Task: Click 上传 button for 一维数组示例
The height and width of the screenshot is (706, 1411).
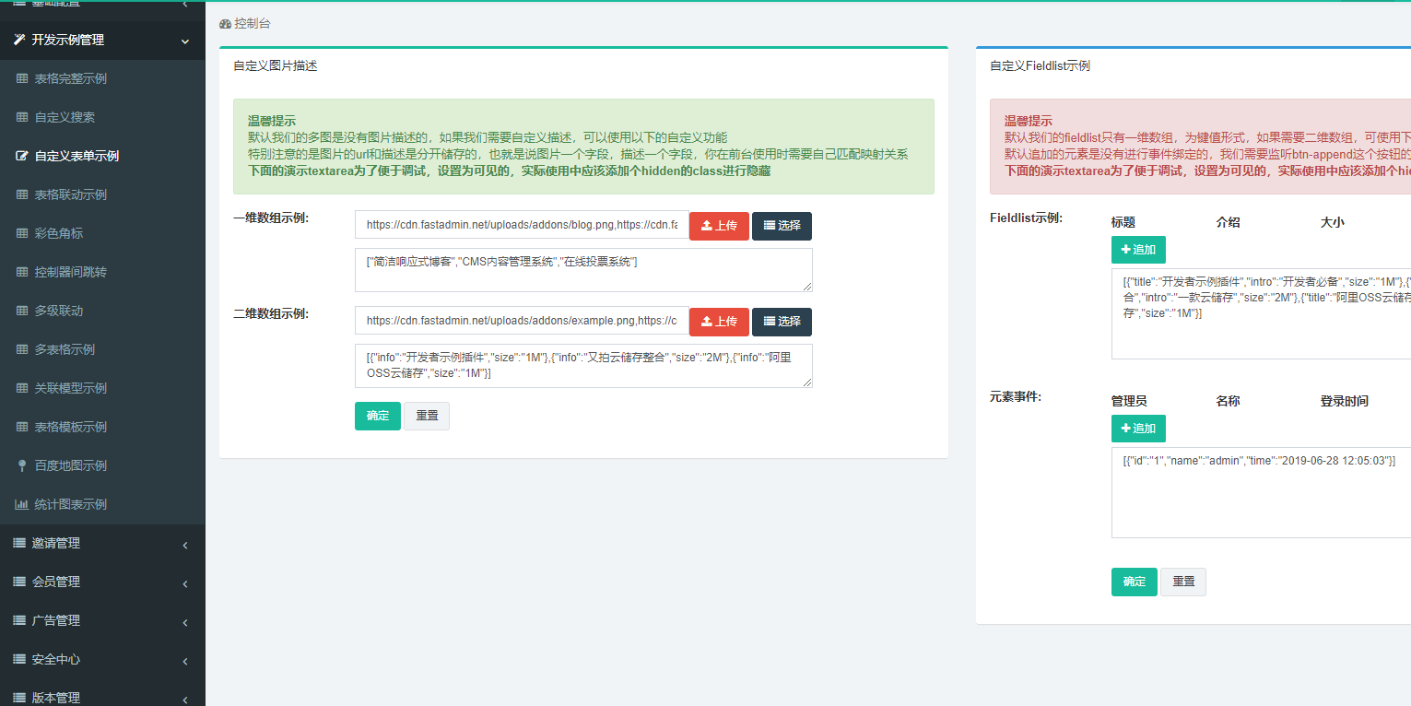Action: [x=719, y=226]
